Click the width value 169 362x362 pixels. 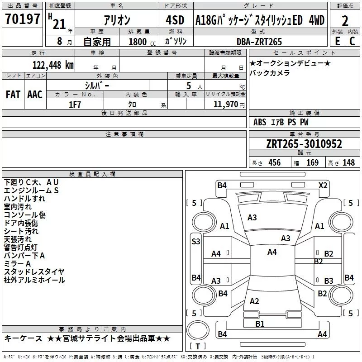pyautogui.click(x=312, y=162)
